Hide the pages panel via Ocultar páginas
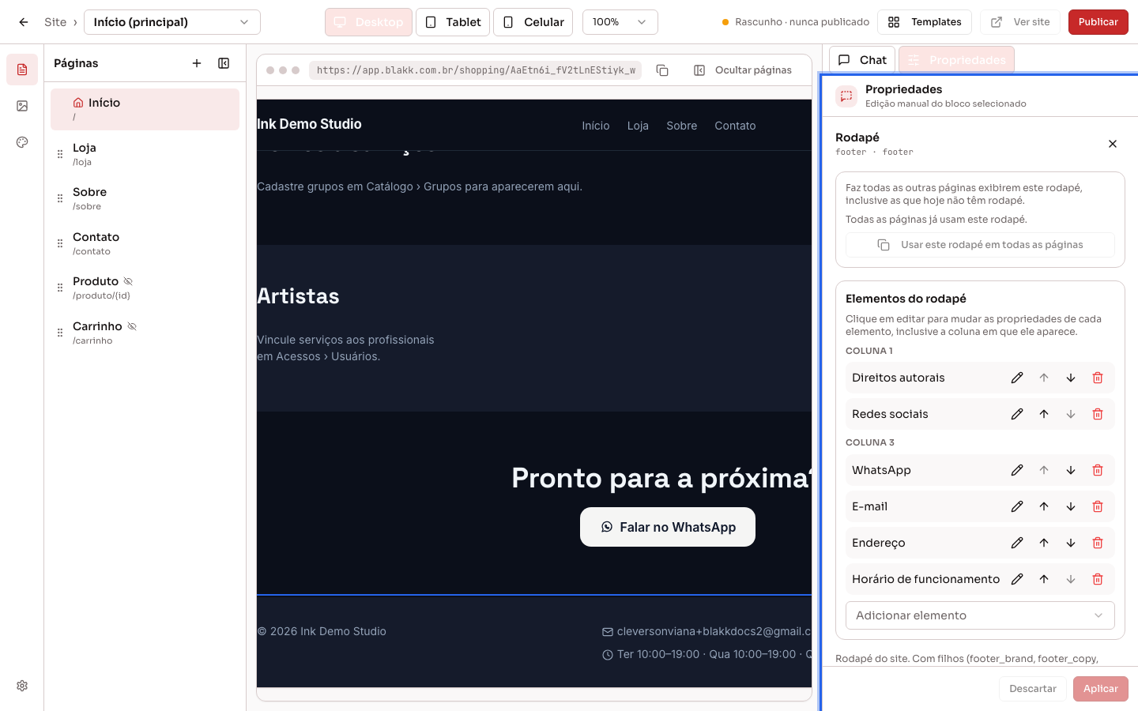Image resolution: width=1138 pixels, height=711 pixels. [x=743, y=70]
